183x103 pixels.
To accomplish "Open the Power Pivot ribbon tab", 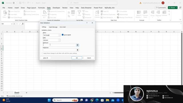I will 98,8.
